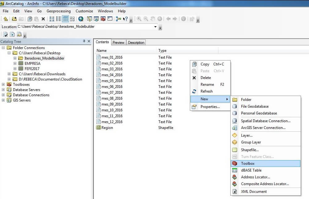The image size is (309, 199).
Task: Switch to Details view button
Action: point(65,19)
